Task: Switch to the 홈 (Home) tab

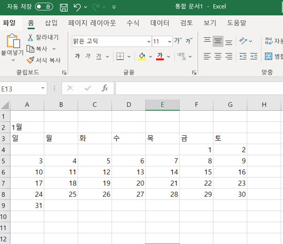Action: click(31, 23)
